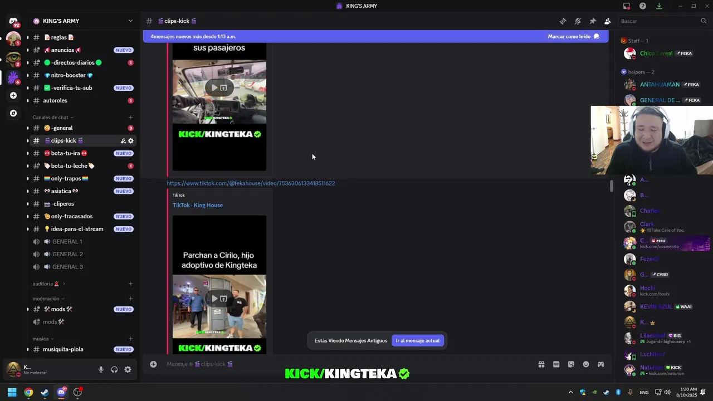Create channel in musica category
Viewport: 713px width, 401px height.
pos(131,339)
